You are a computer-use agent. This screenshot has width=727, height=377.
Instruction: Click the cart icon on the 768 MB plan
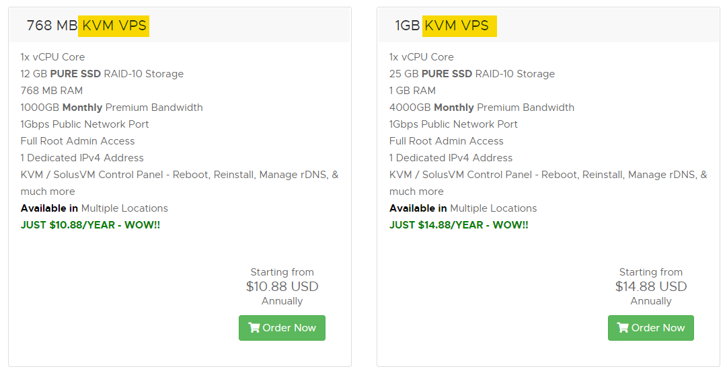pyautogui.click(x=254, y=328)
